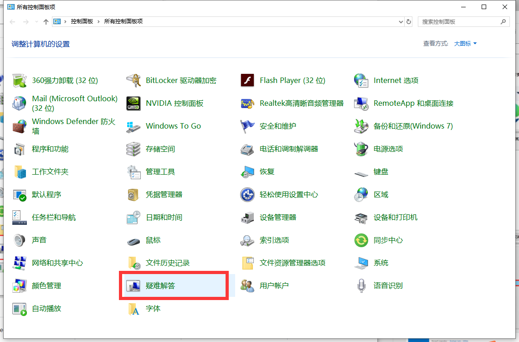Open the 用户帐户 link
Screen dimensions: 519x342
click(x=274, y=286)
